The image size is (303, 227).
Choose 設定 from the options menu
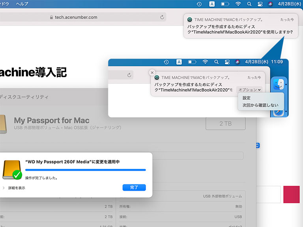point(246,98)
